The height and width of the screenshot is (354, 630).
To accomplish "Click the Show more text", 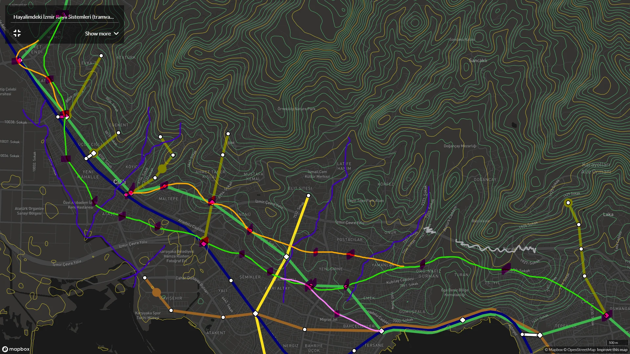I will pyautogui.click(x=98, y=34).
